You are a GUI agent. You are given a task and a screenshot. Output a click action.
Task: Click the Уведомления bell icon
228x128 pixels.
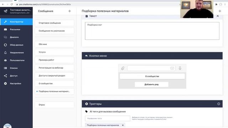pos(5,53)
